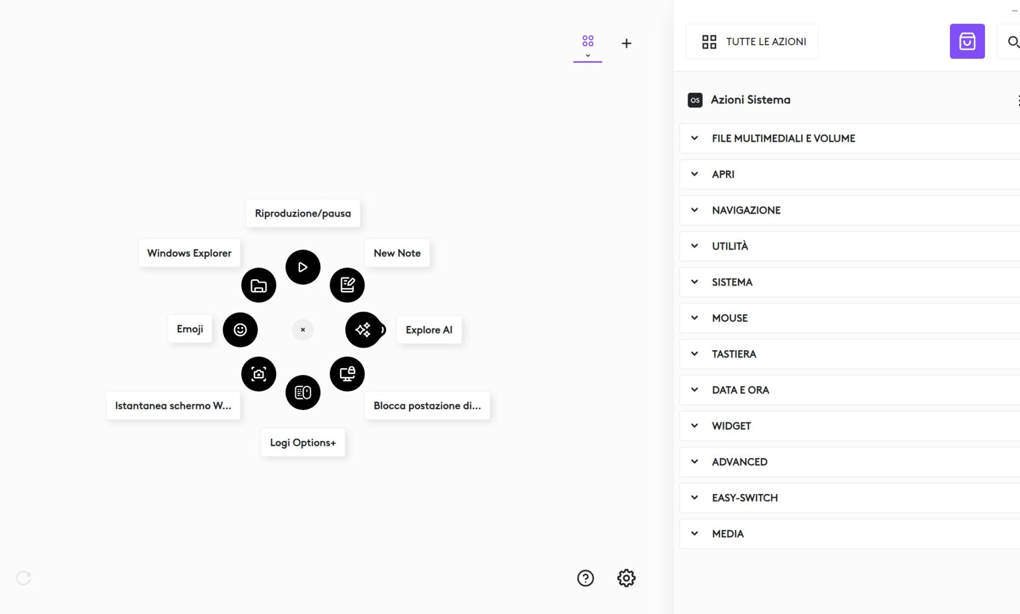This screenshot has height=614, width=1020.
Task: Click the New Note ring icon
Action: [347, 285]
